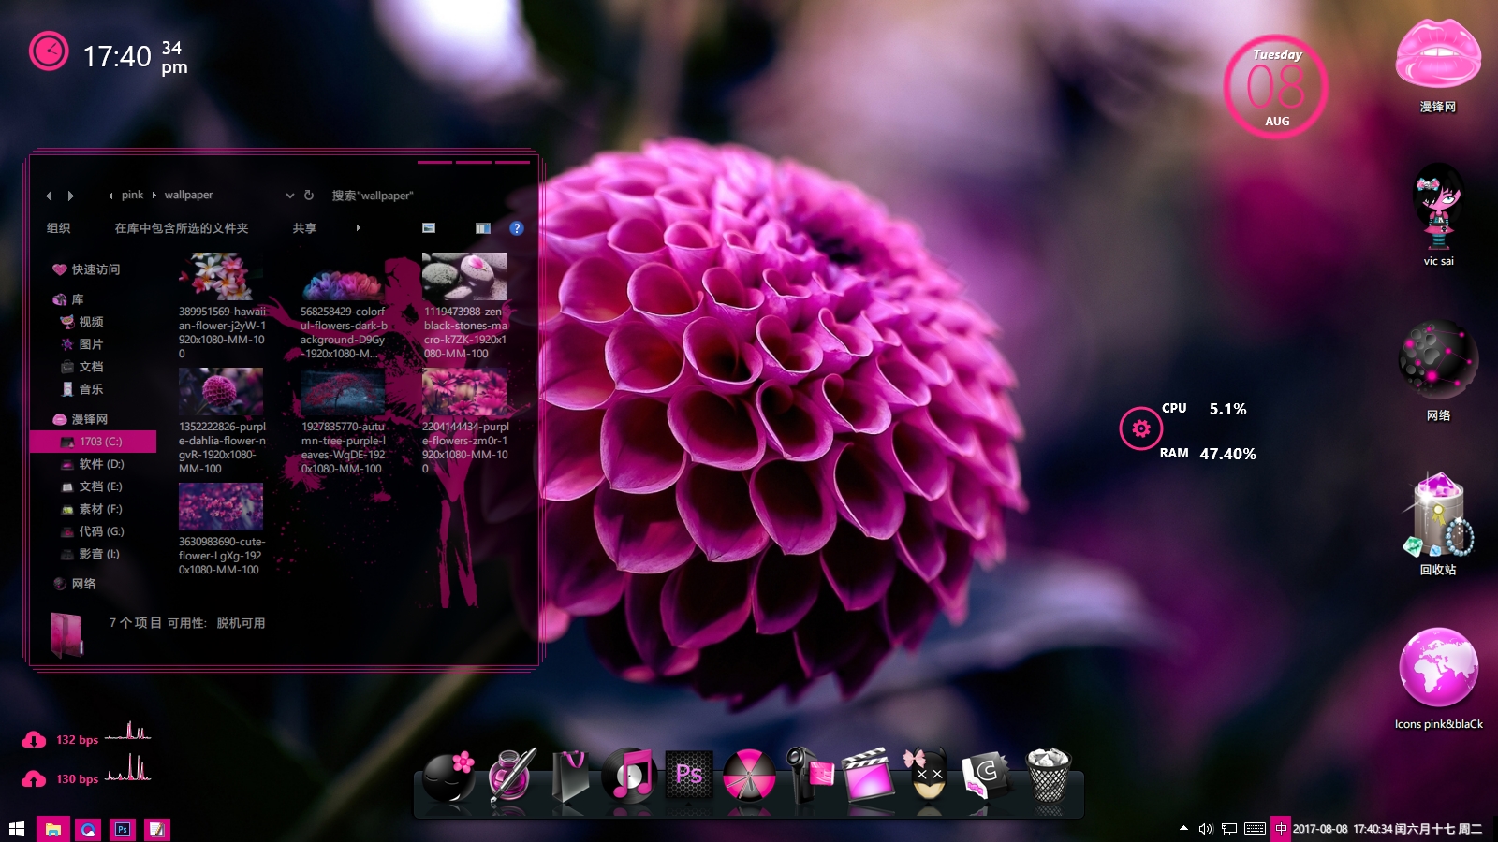
Task: Click 在库中包含所选的文件夹 button
Action: (x=182, y=228)
